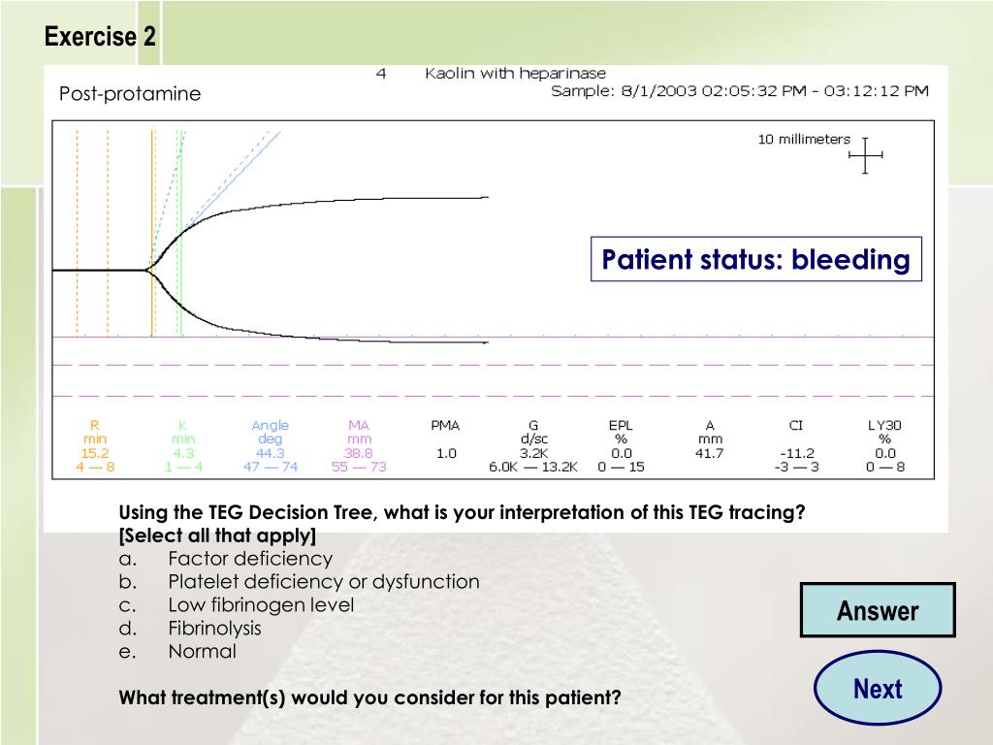Click the K min value 4.3
This screenshot has height=745, width=993.
(183, 454)
